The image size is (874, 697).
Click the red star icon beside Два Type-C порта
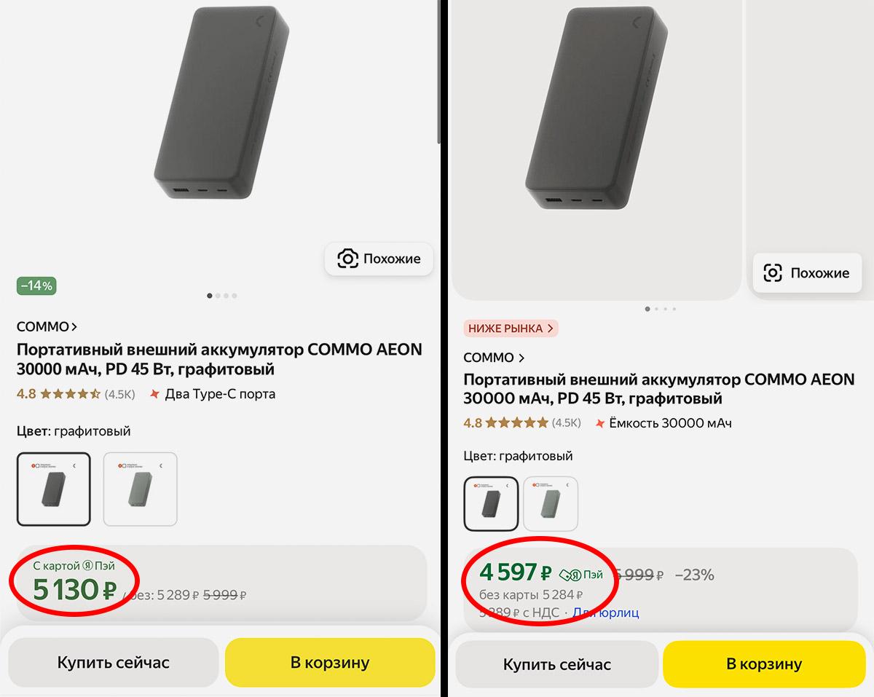click(154, 395)
